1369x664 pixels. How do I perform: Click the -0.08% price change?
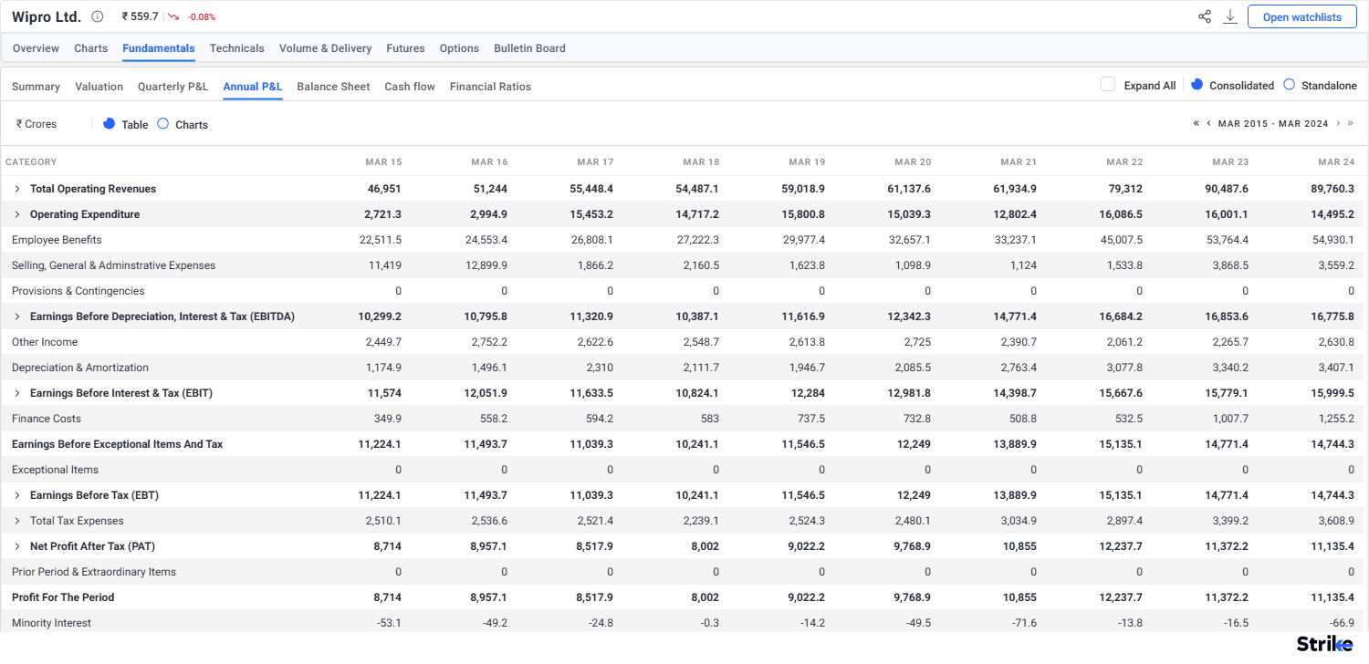[x=202, y=17]
